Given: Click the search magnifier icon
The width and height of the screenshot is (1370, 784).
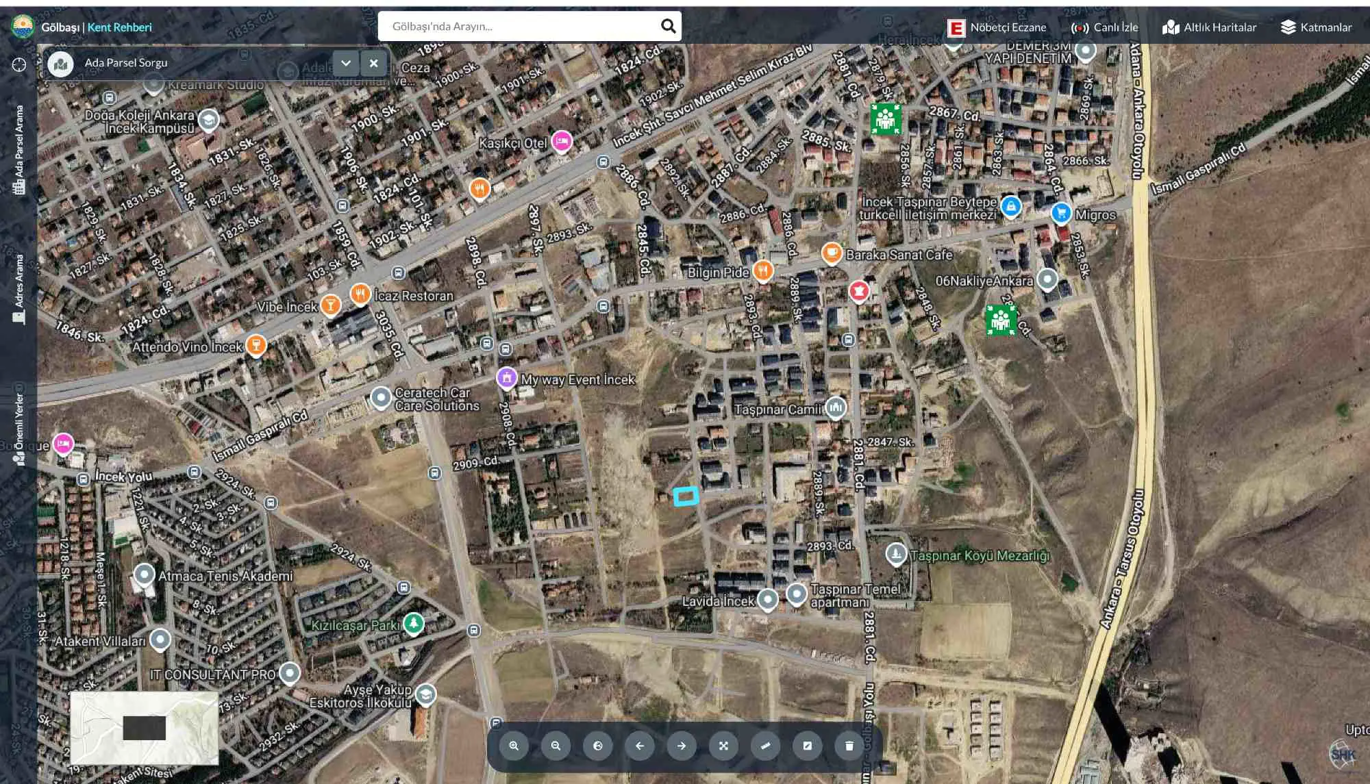Looking at the screenshot, I should pos(668,26).
